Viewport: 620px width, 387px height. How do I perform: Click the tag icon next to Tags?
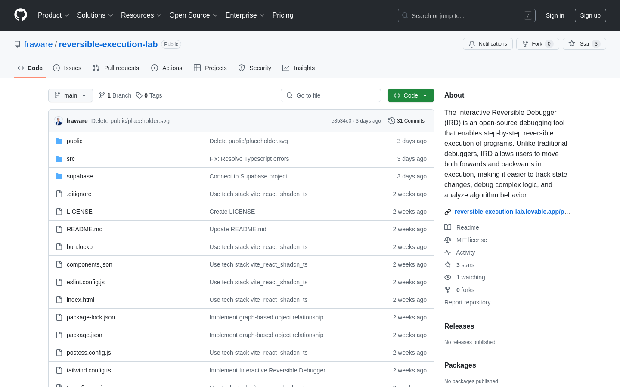pyautogui.click(x=139, y=95)
